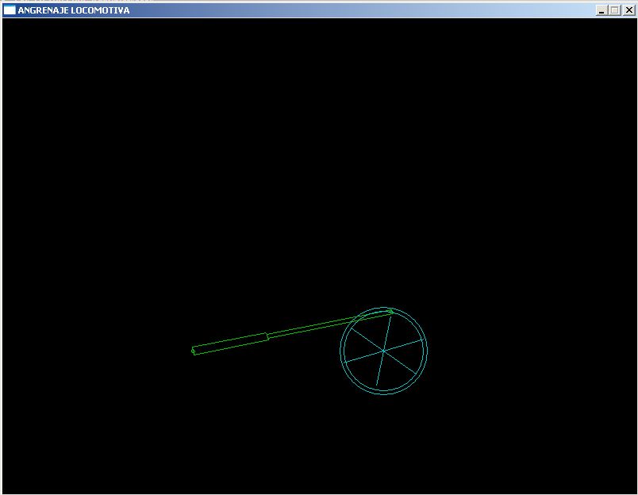Click the green rod's left end joint
The height and width of the screenshot is (495, 638).
[x=194, y=351]
